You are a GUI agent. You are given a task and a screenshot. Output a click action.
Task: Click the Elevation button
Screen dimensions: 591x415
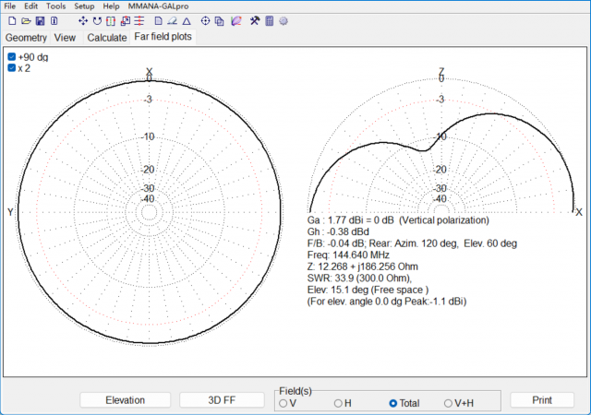[x=126, y=400]
